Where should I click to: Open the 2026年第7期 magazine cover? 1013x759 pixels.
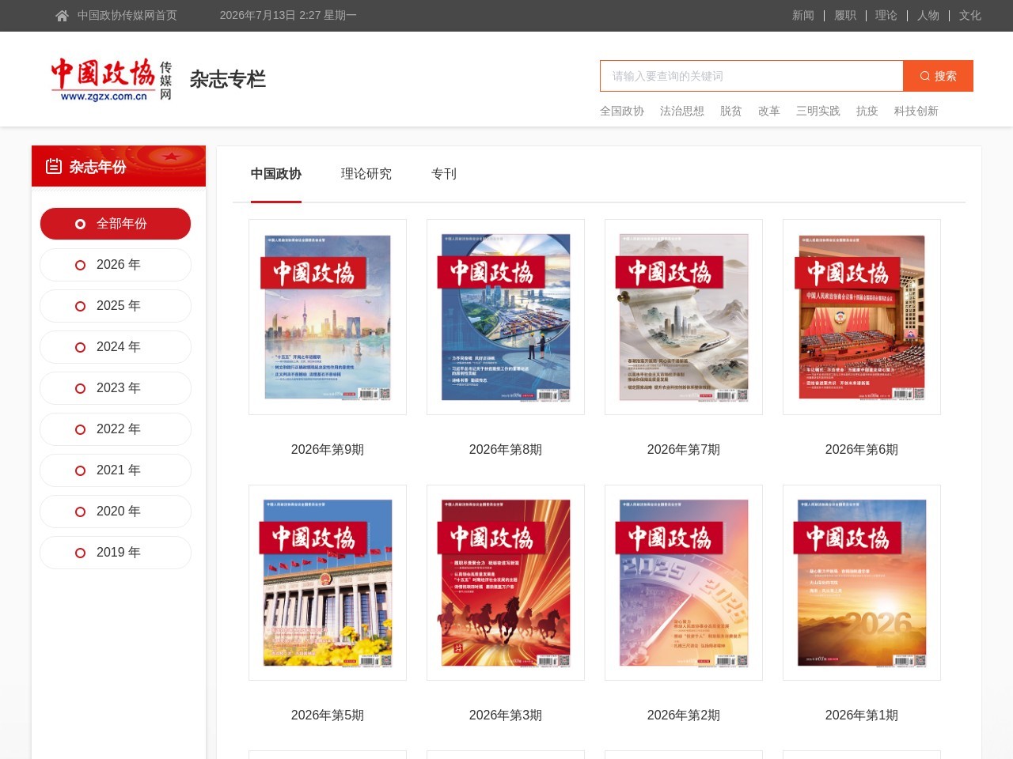click(x=684, y=317)
